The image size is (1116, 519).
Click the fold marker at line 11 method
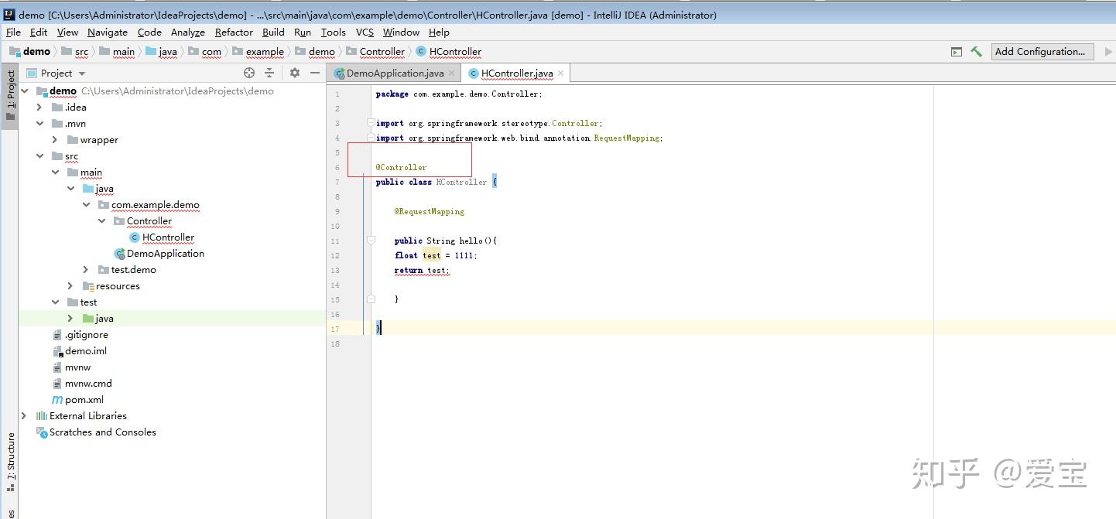[371, 241]
